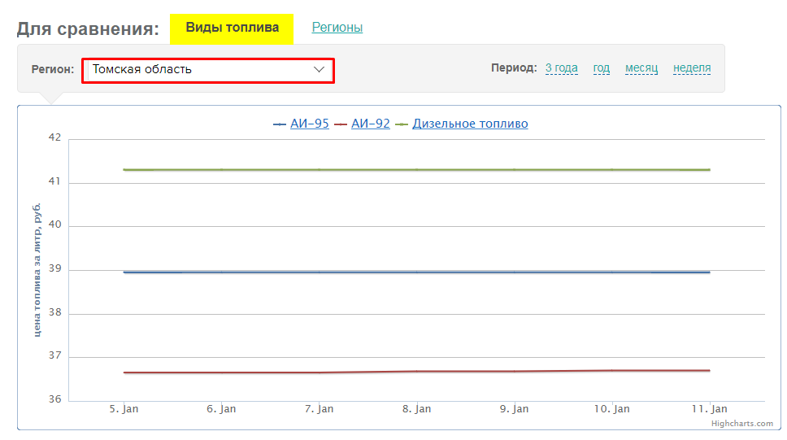This screenshot has height=440, width=787.
Task: Set the period to 3 года
Action: [x=561, y=68]
